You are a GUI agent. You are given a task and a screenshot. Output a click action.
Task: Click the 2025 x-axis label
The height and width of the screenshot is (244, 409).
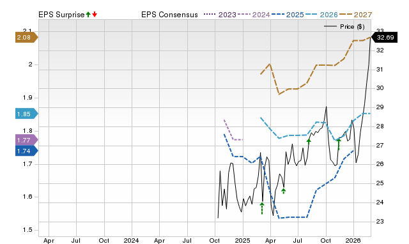pyautogui.click(x=242, y=240)
